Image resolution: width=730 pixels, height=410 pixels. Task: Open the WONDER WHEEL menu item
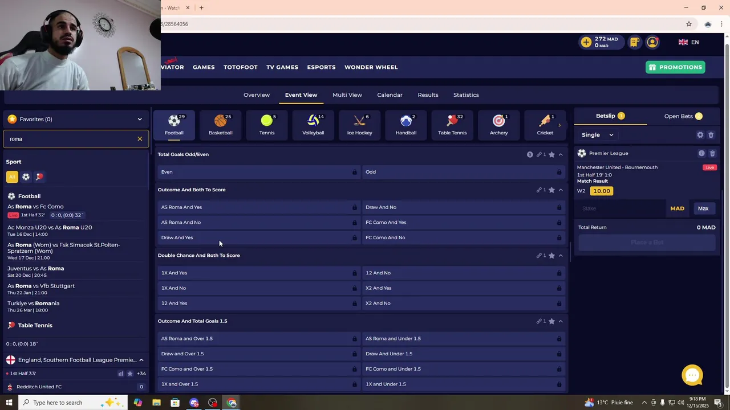pos(371,67)
